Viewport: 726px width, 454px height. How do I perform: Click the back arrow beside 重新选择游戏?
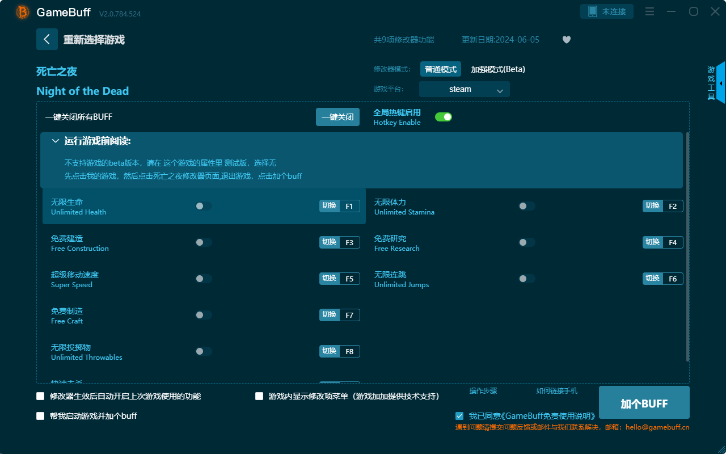47,39
